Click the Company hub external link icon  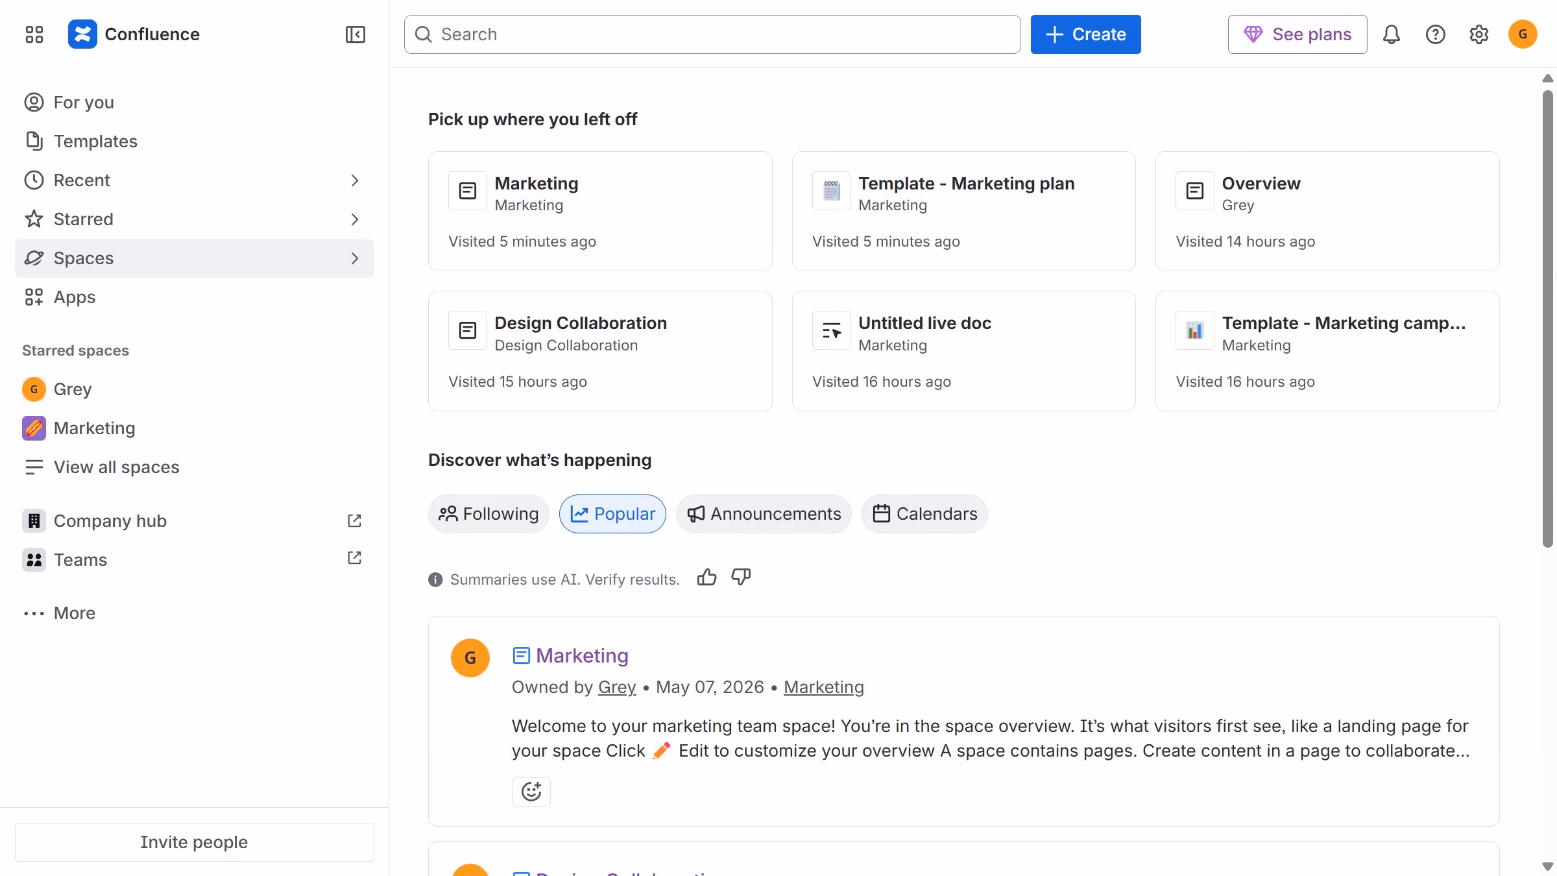pos(354,520)
